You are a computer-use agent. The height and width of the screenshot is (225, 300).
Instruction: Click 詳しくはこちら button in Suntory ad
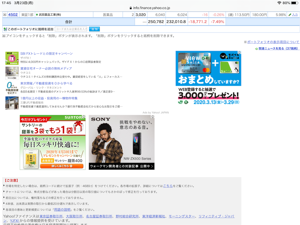tap(62, 166)
